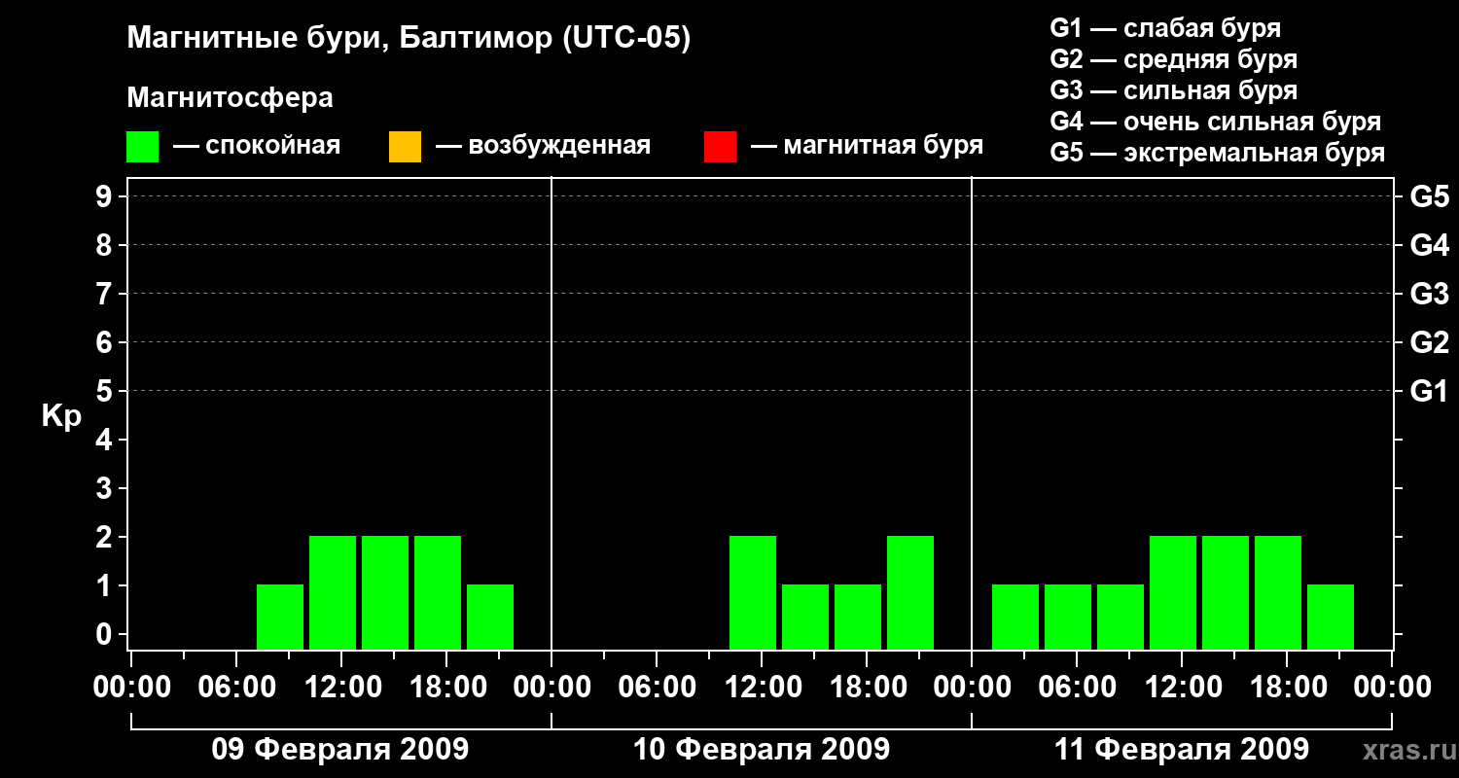Click the Kp value 3 on the left axis
The height and width of the screenshot is (778, 1459).
[x=106, y=488]
